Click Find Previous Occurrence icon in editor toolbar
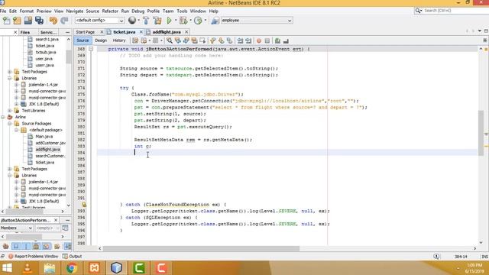Screen dimensions: 489x275 click(178, 40)
